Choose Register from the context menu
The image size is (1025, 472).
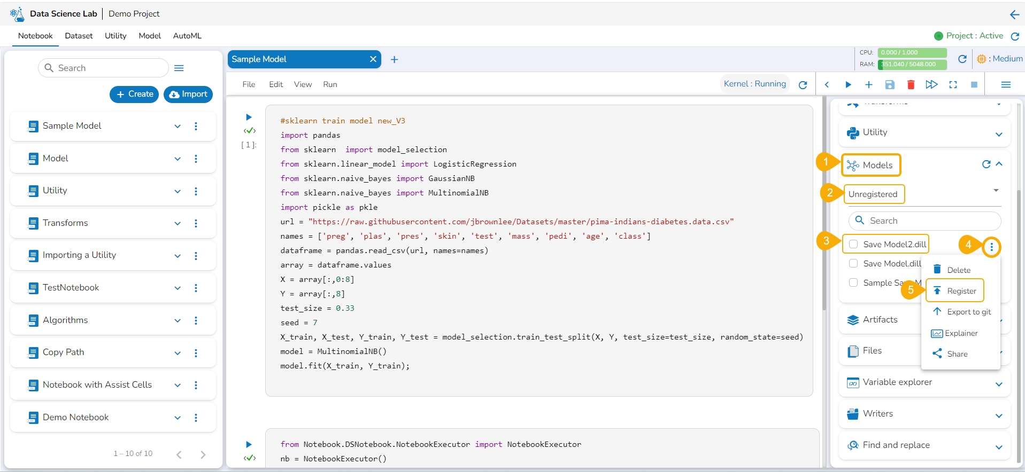click(x=961, y=291)
